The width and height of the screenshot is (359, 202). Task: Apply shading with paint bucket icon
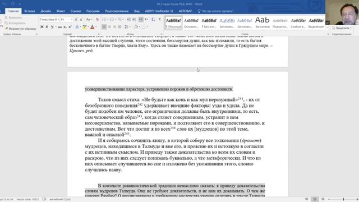pos(136,27)
